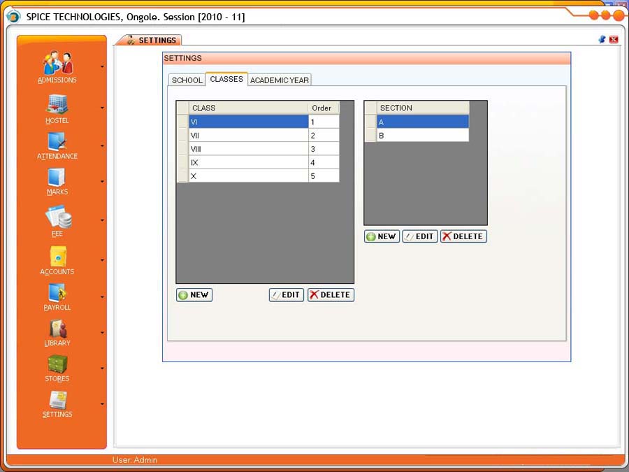Screen dimensions: 629x472
Task: Switch to the ACADEMIC YEAR tab
Action: pos(280,80)
